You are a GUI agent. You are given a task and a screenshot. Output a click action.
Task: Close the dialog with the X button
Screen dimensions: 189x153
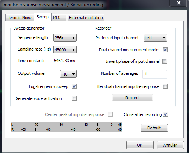tap(178, 3)
